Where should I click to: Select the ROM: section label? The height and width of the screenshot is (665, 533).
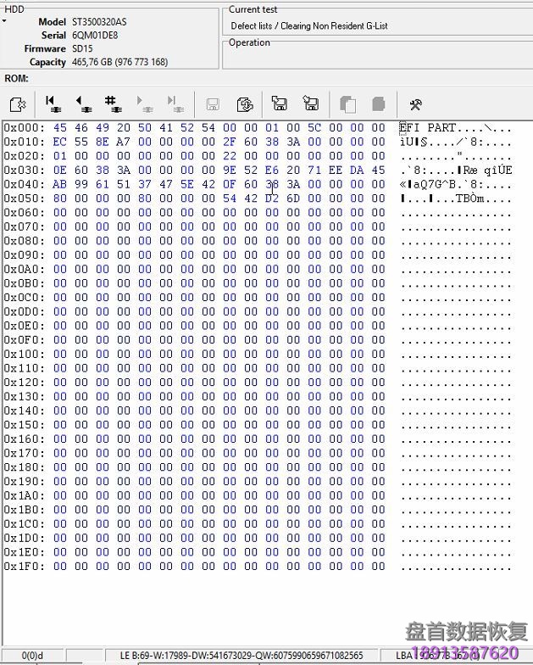[x=17, y=78]
